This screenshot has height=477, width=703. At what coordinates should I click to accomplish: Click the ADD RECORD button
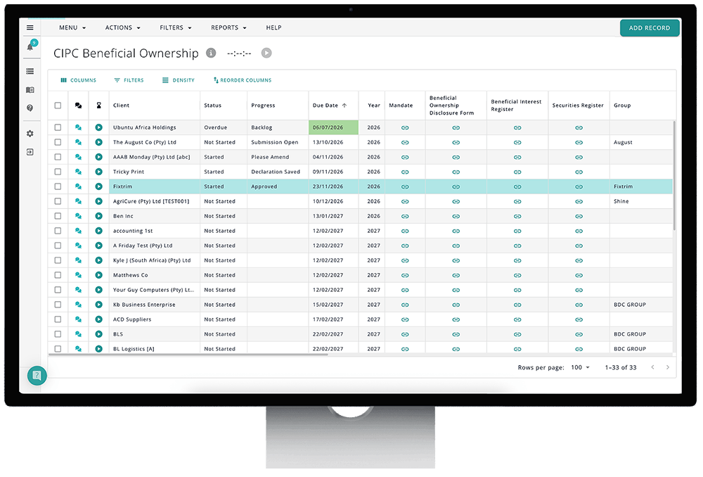pyautogui.click(x=650, y=28)
